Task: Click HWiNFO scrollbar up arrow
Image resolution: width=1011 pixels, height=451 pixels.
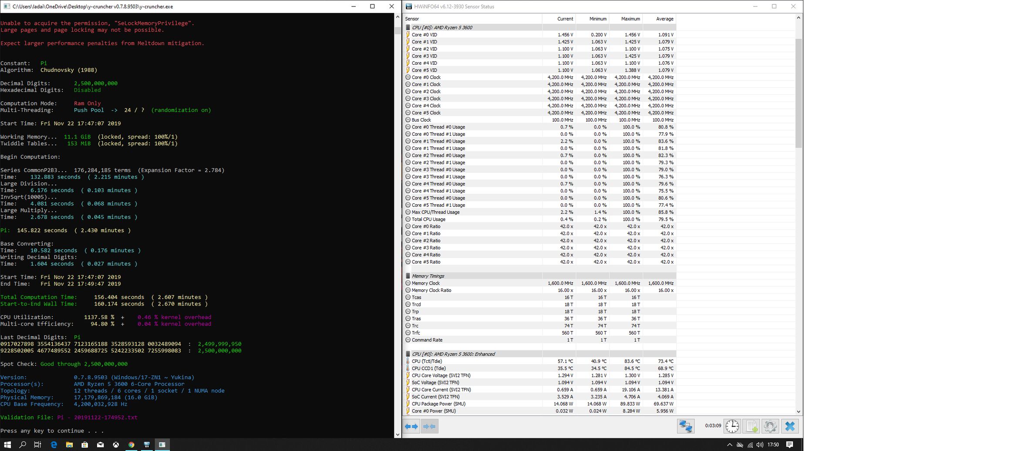Action: [x=798, y=18]
